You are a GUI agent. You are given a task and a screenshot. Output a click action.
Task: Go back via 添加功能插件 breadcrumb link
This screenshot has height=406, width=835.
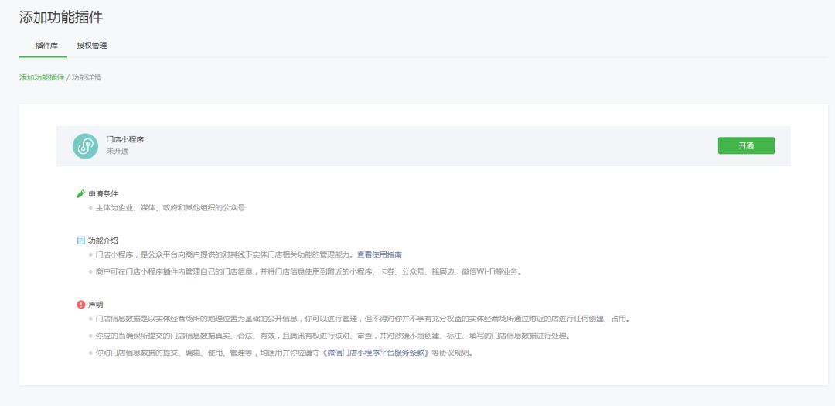42,77
